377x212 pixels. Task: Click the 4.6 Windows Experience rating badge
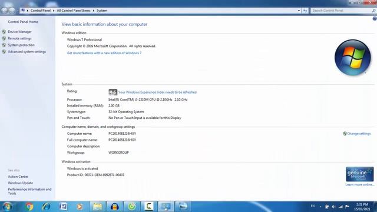point(113,92)
